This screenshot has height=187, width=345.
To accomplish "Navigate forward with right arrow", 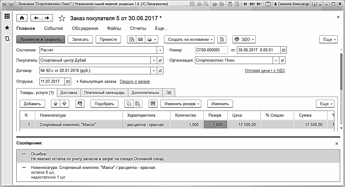I will (47, 18).
